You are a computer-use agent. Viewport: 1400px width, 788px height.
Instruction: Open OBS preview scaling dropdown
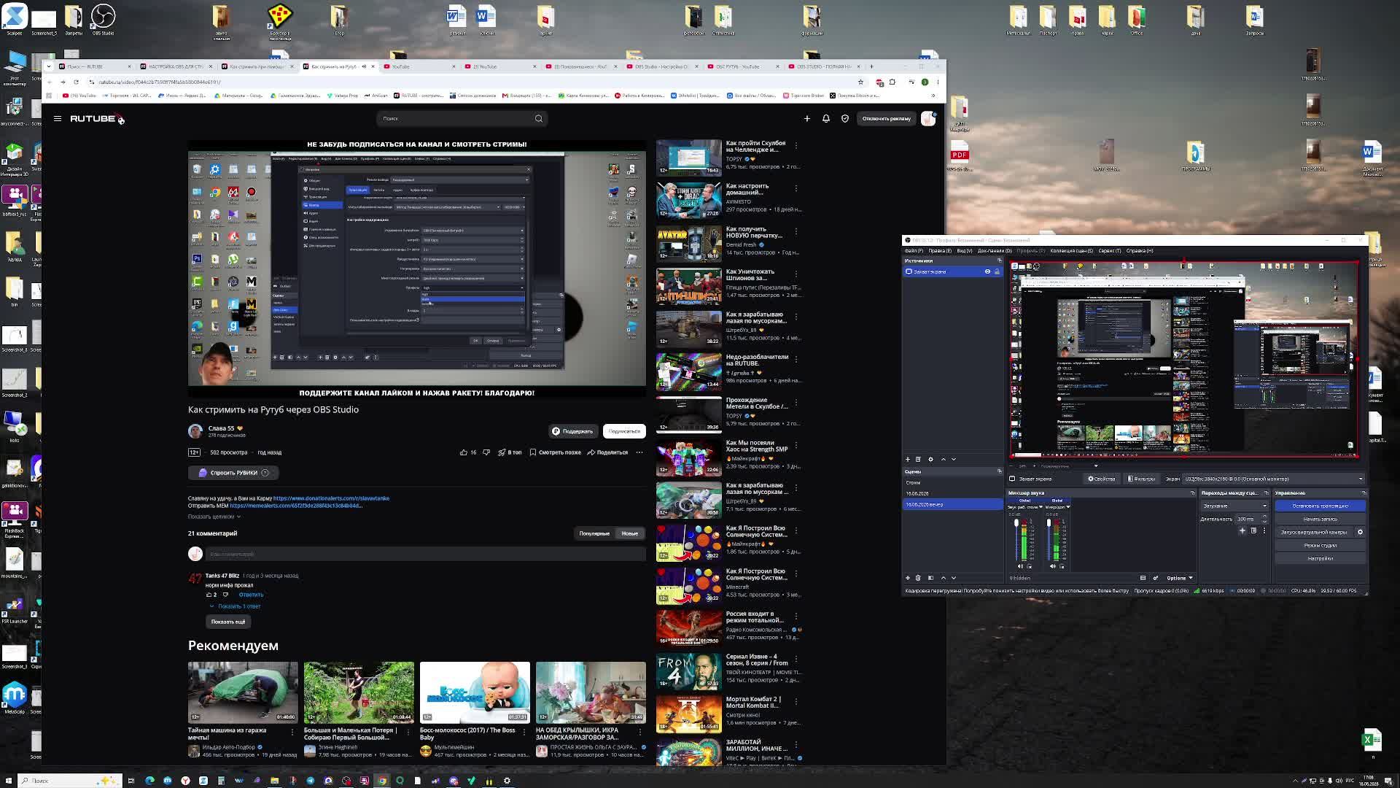pyautogui.click(x=1069, y=466)
